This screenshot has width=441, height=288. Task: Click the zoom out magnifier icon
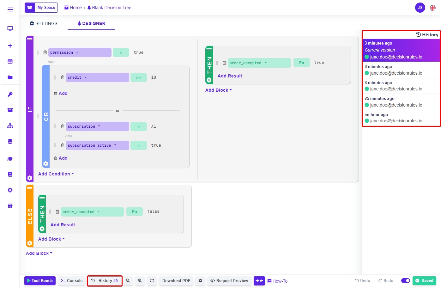[128, 281]
